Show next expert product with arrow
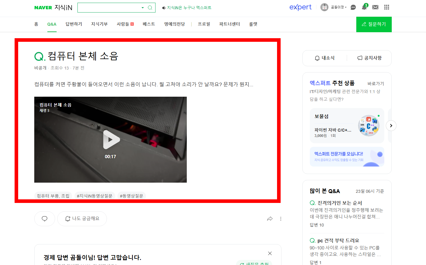The height and width of the screenshot is (265, 426). click(391, 126)
